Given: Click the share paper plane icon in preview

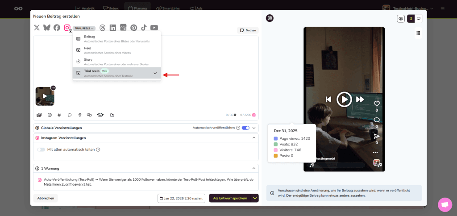Looking at the screenshot, I should [x=377, y=137].
